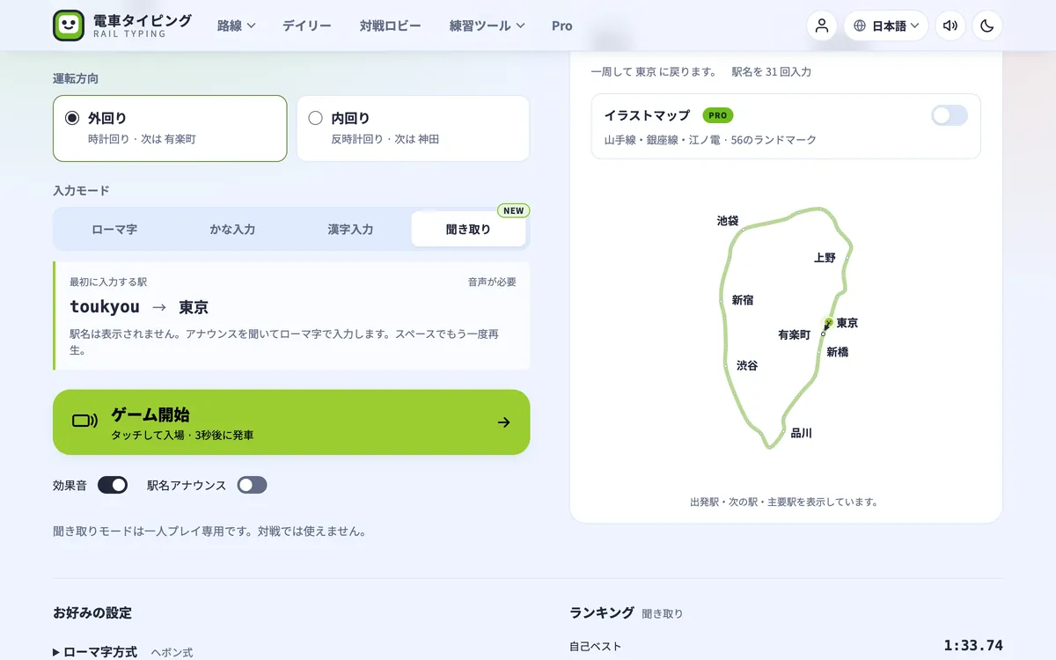Select the 内回り direction radio

(315, 118)
